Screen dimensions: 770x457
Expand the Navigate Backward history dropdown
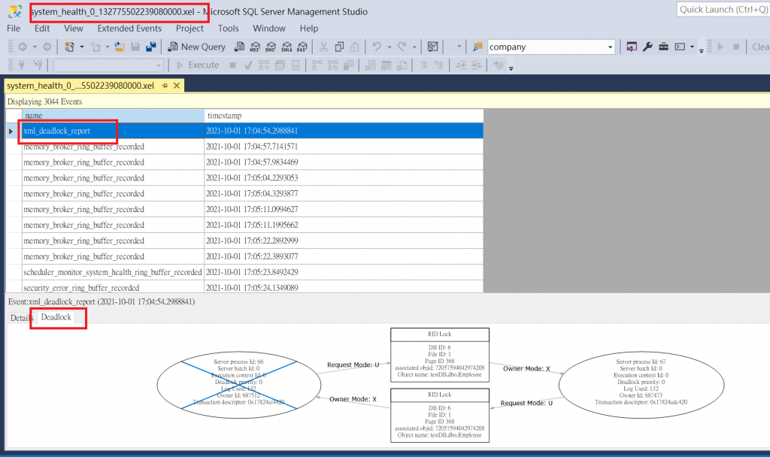(x=35, y=47)
